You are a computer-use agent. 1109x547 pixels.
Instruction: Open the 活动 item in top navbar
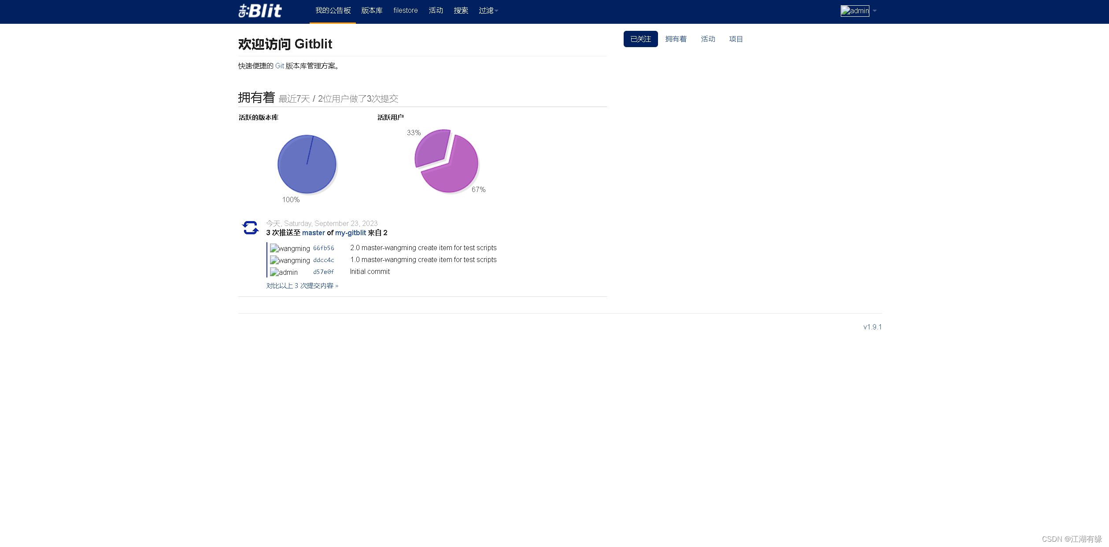pos(436,11)
